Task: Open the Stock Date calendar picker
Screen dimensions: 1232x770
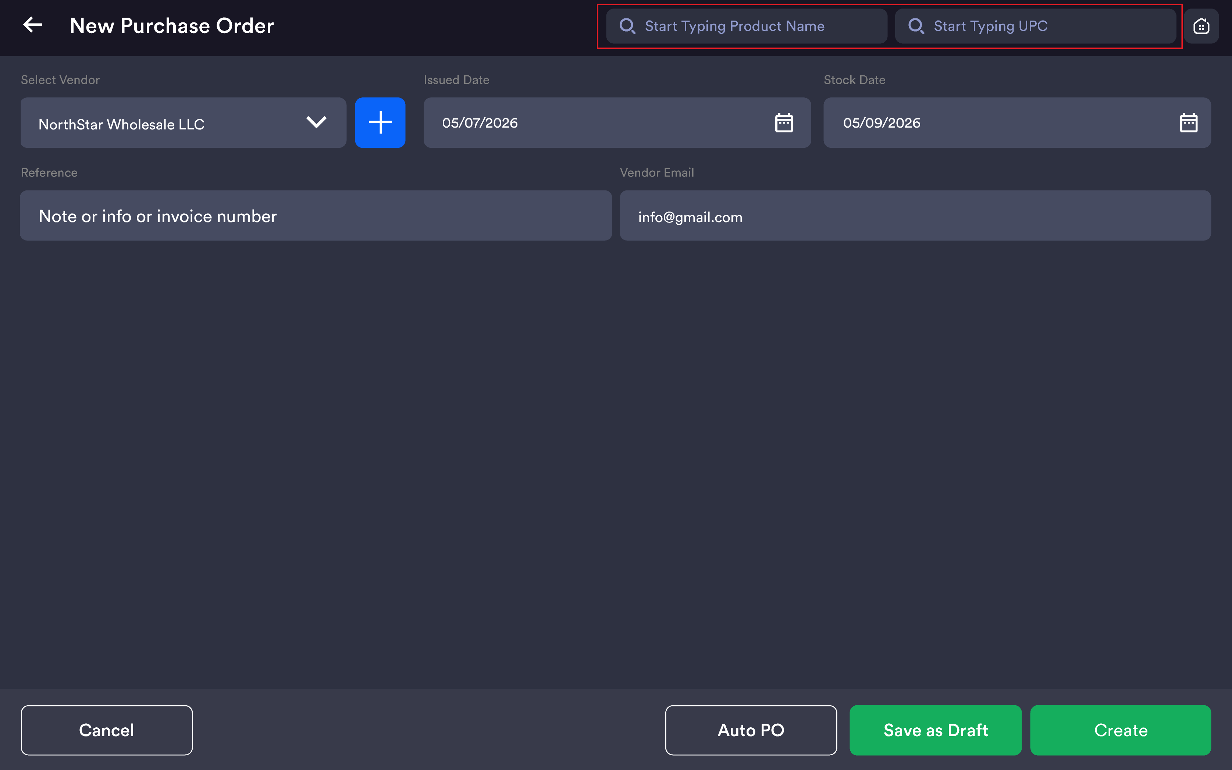Action: pyautogui.click(x=1189, y=123)
